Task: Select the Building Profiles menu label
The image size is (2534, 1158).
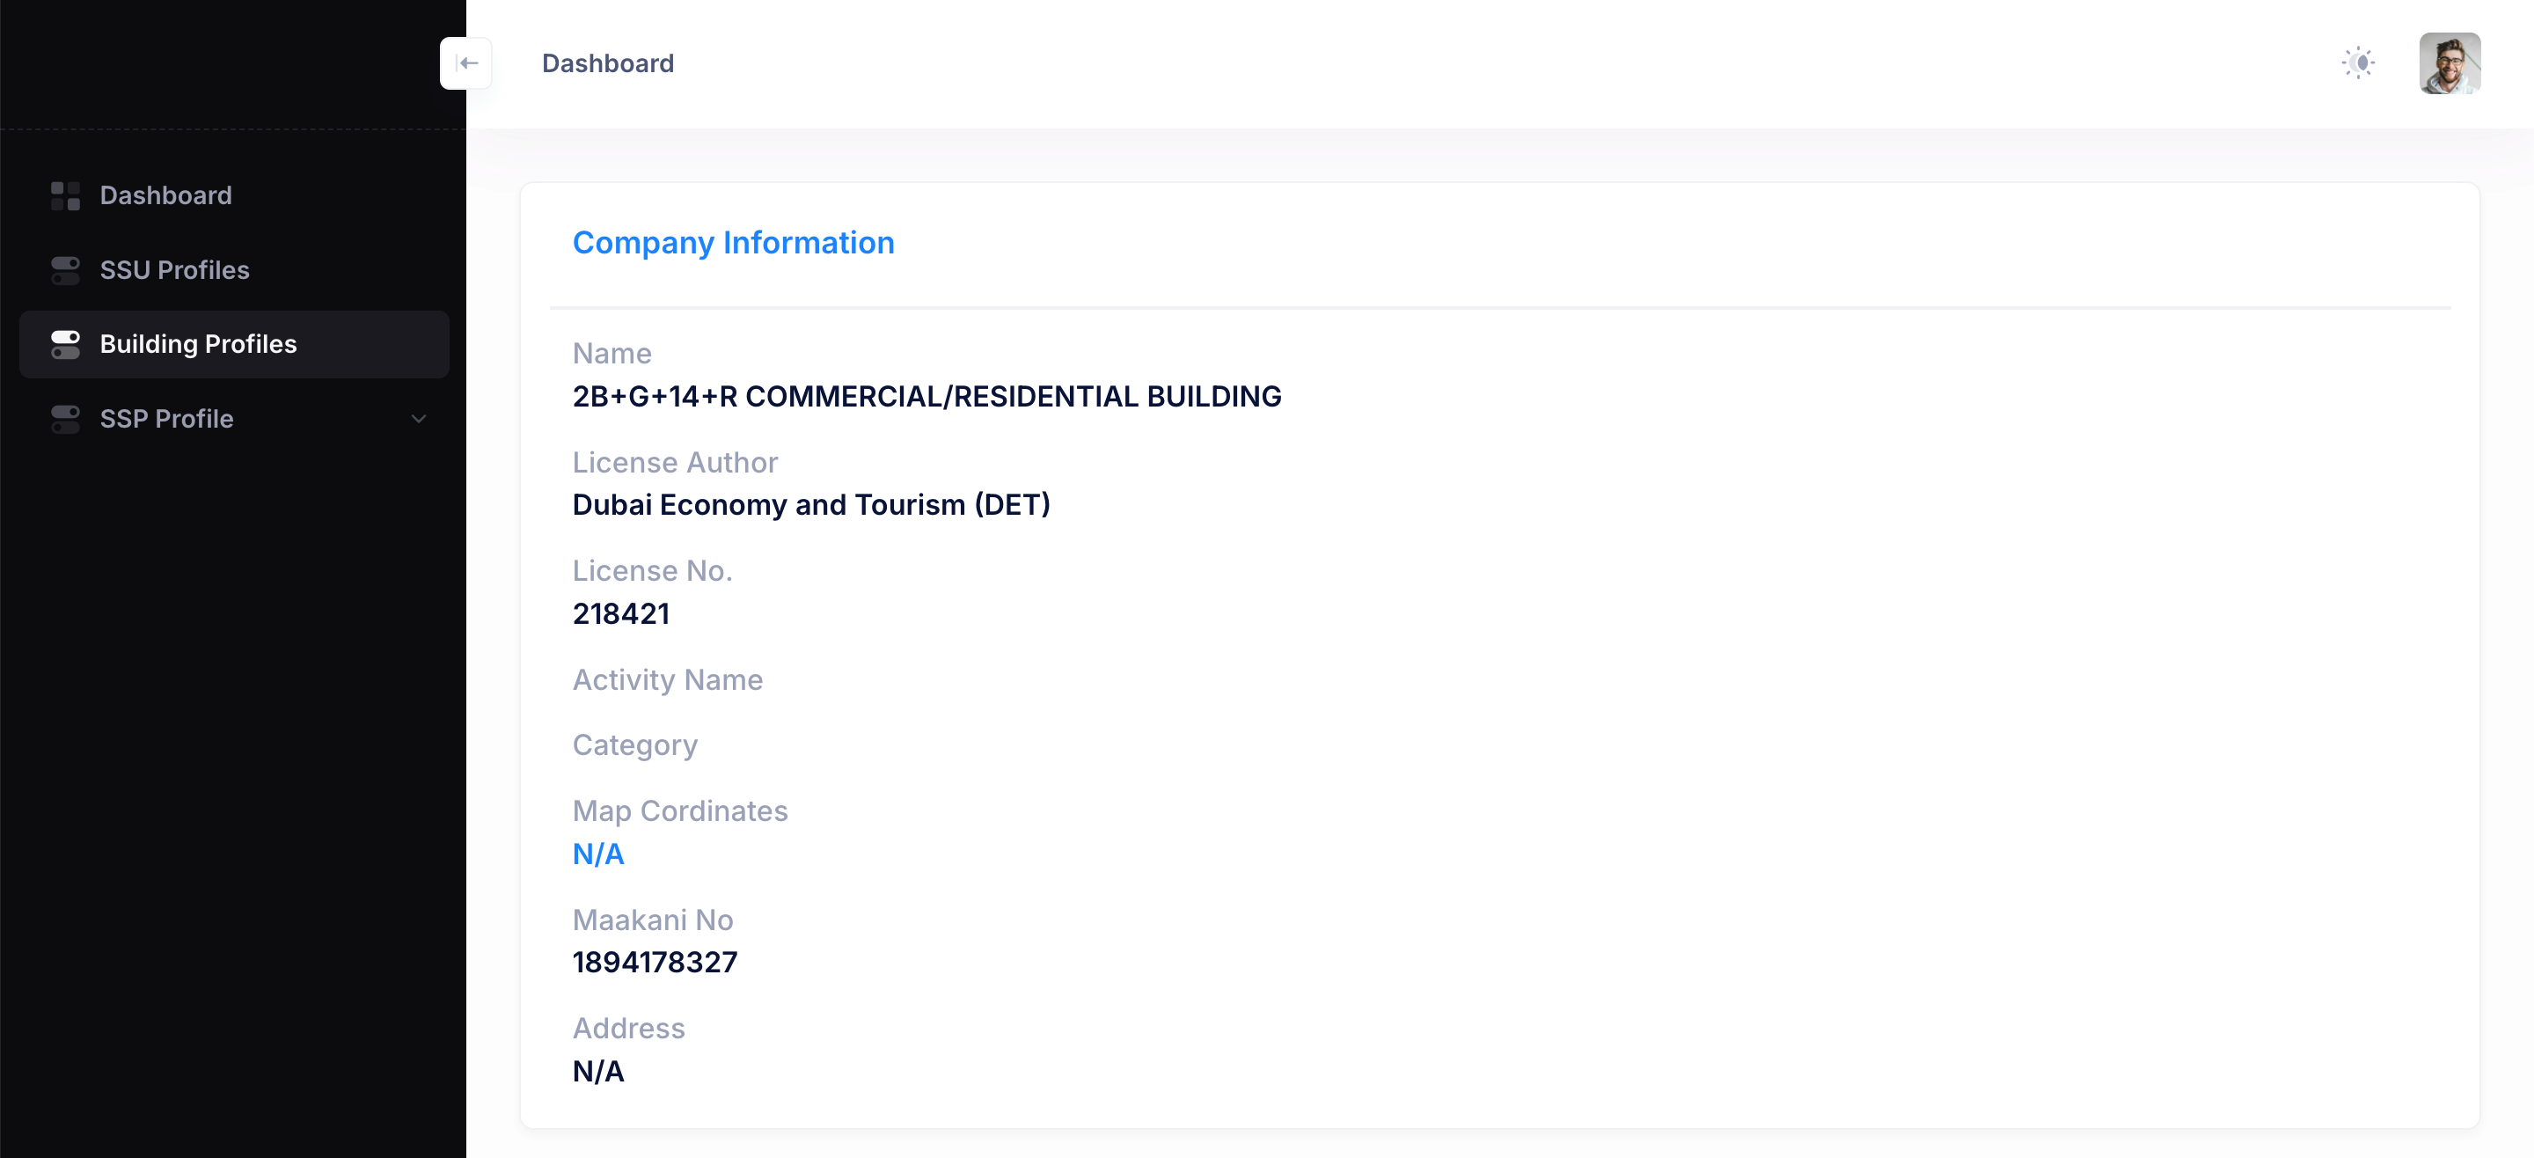Action: point(198,344)
